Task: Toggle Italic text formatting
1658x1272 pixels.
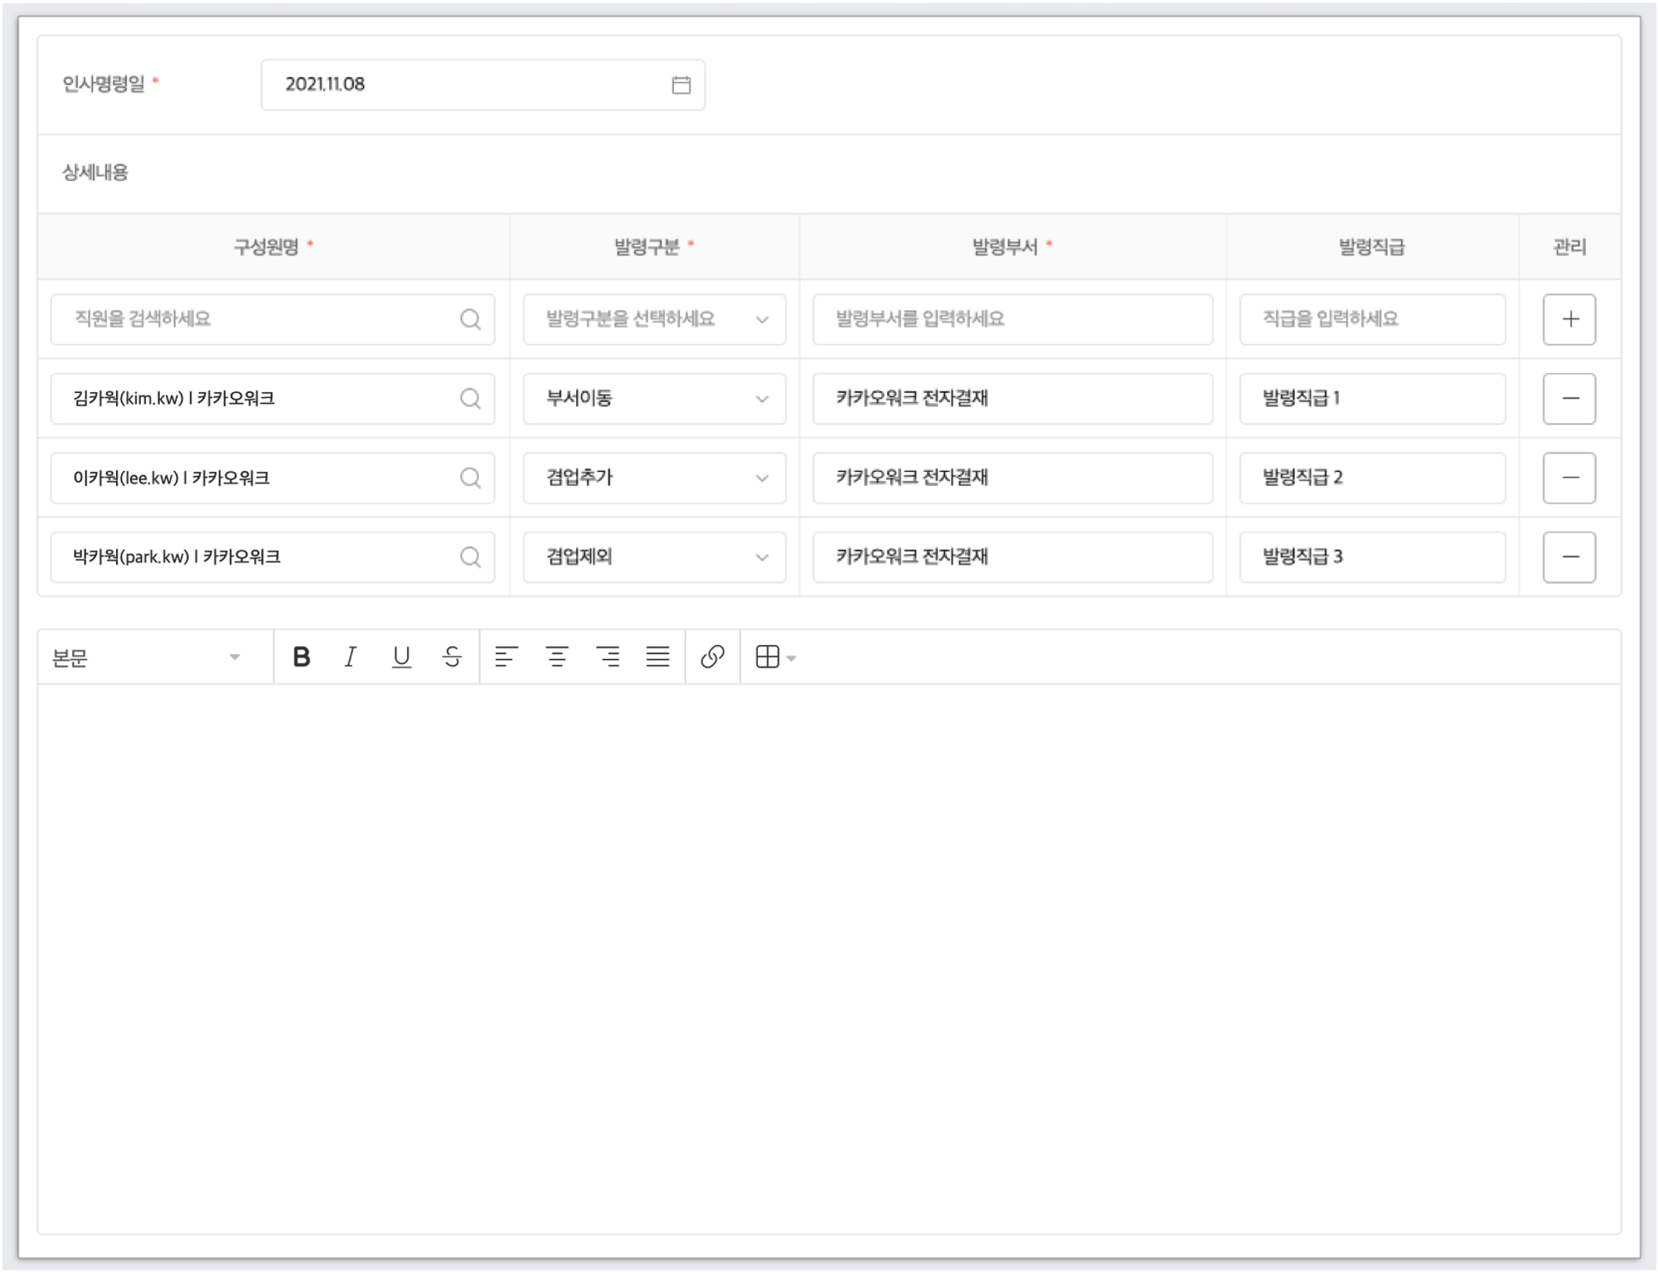Action: 351,657
